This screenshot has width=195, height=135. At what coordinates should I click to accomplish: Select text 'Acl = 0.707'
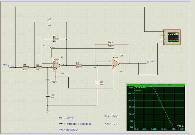[111, 124]
